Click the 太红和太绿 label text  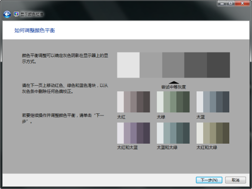(x=207, y=148)
